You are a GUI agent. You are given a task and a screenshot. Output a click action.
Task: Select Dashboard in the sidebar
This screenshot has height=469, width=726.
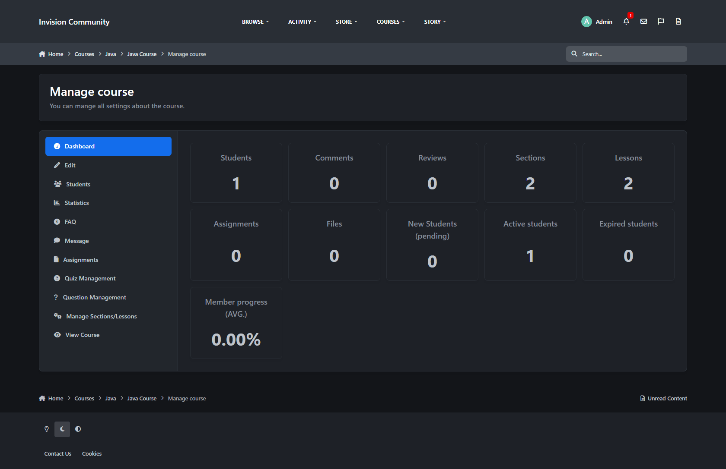[108, 146]
